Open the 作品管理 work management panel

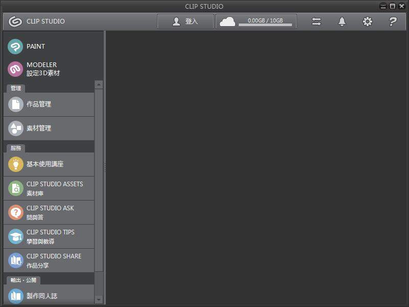pos(38,104)
